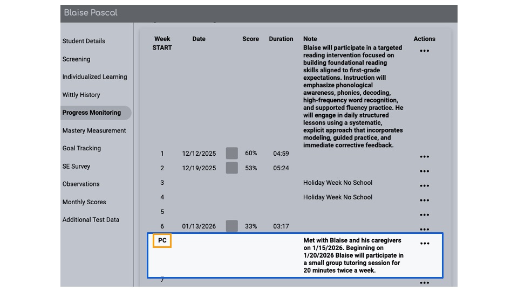Click the Date column header
This screenshot has width=518, height=291.
point(199,39)
